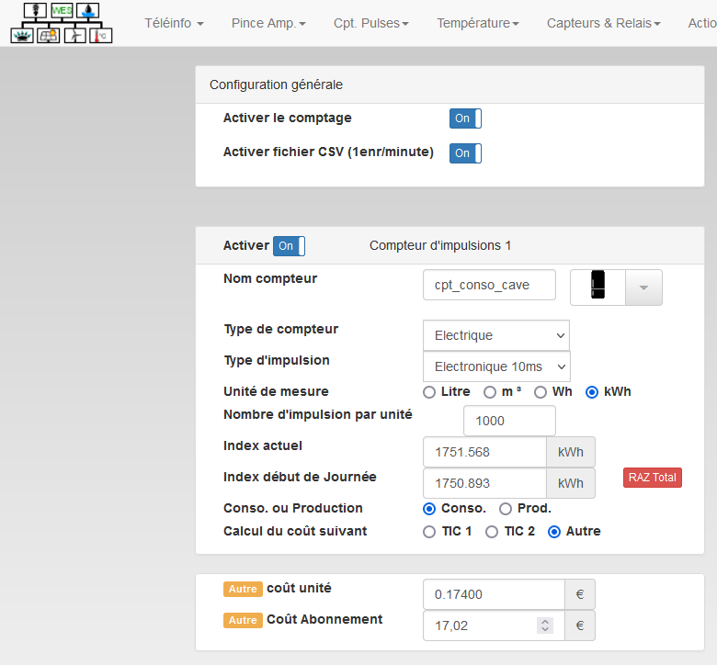Click the Nom compteur text field

click(x=489, y=285)
